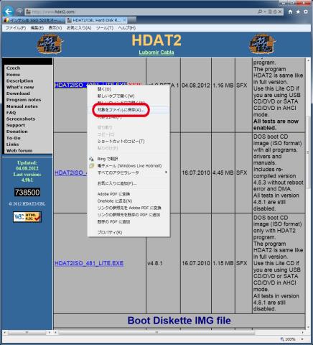The width and height of the screenshot is (313, 345).
Task: Open the Program notes sidebar link
Action: (x=24, y=100)
